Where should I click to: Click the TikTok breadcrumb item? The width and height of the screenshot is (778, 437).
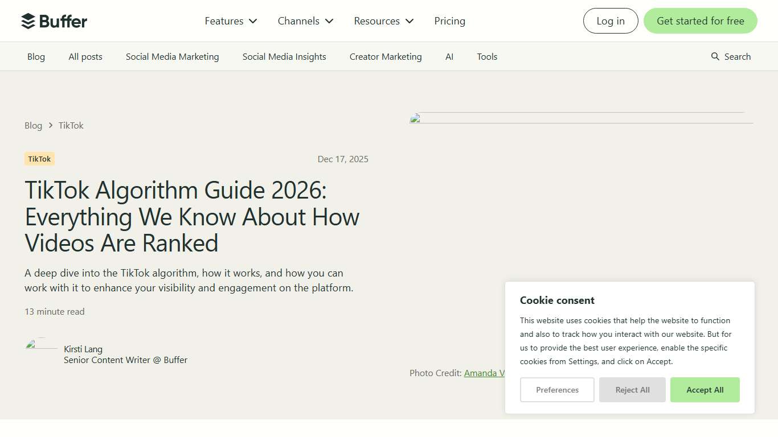[71, 125]
